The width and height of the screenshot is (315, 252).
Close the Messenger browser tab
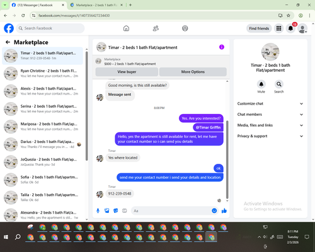[63, 5]
